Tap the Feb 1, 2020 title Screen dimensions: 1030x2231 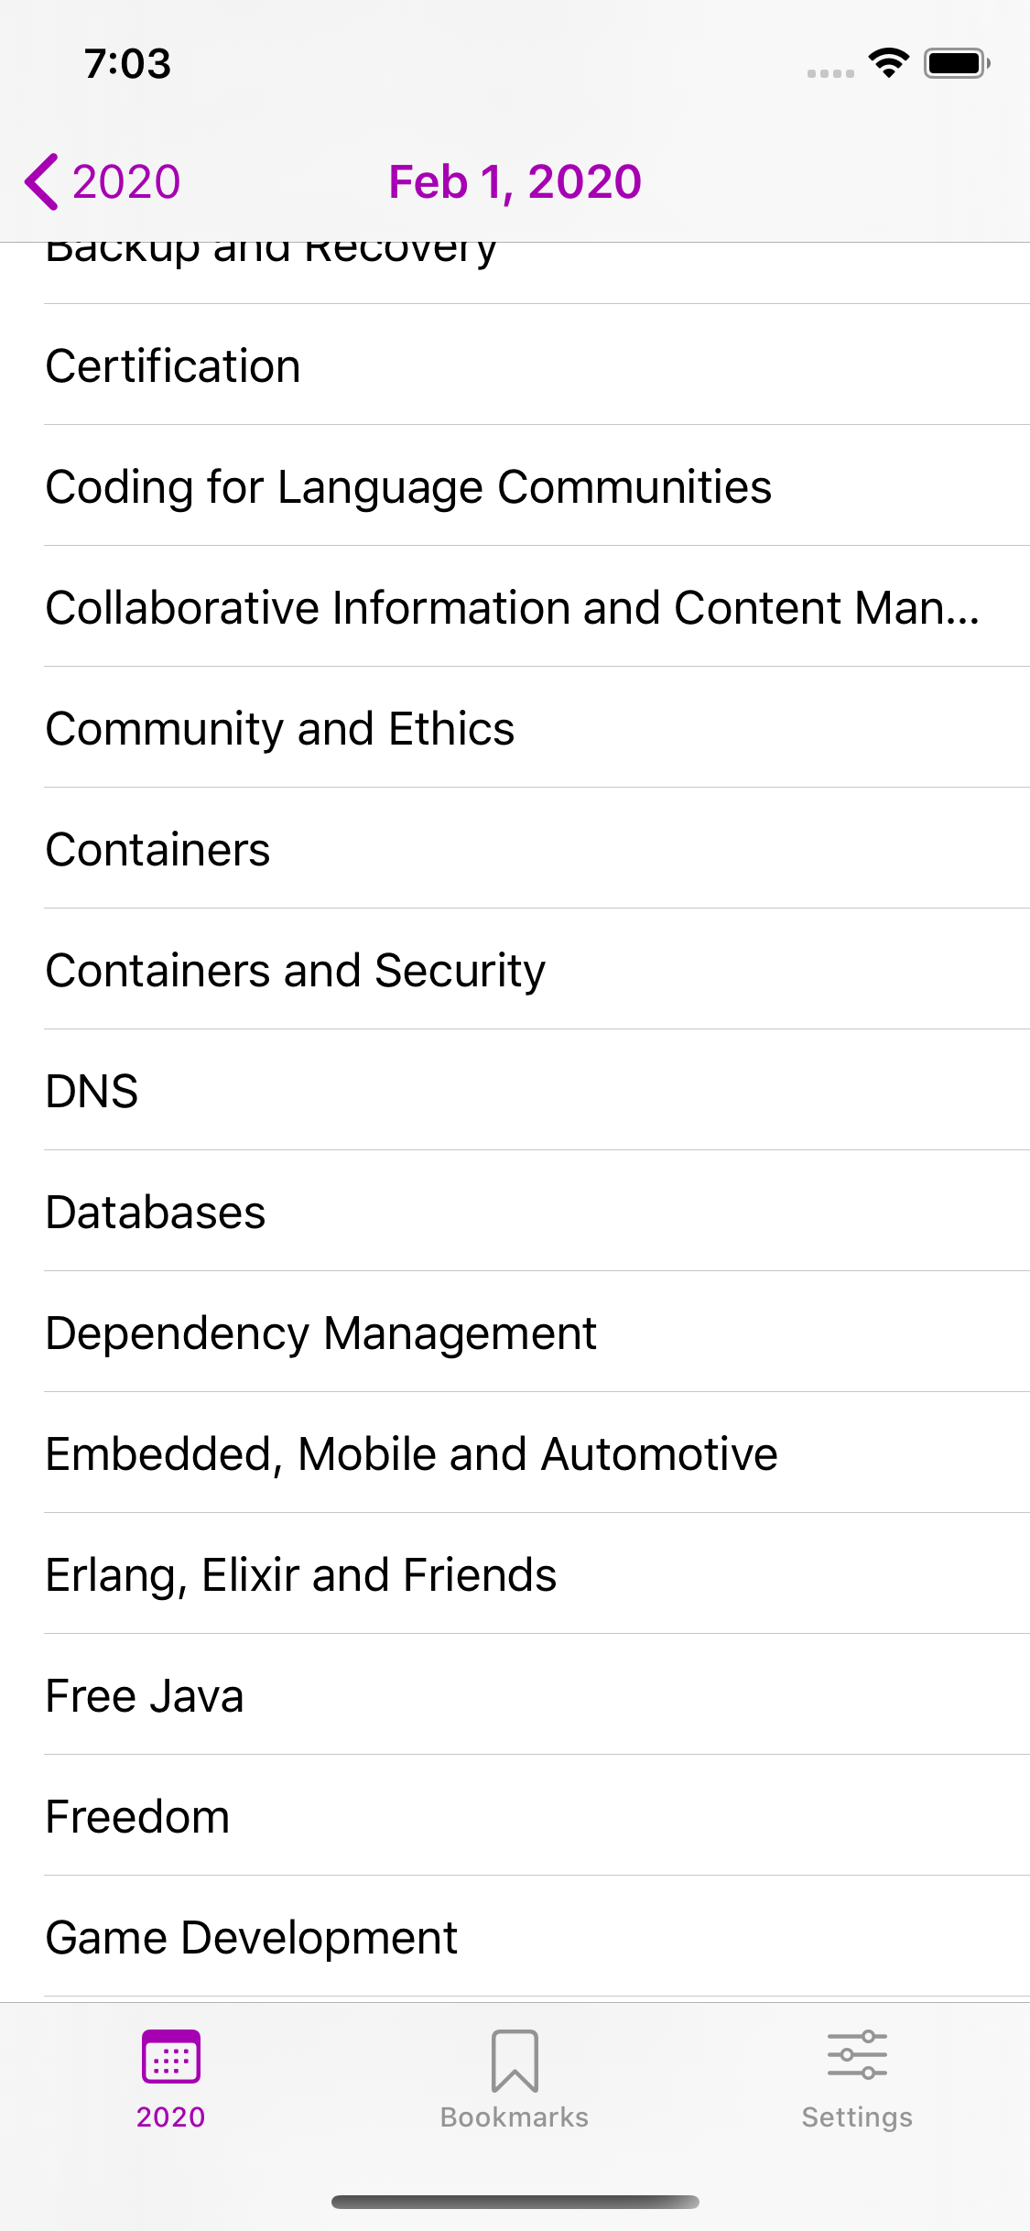[x=515, y=181]
